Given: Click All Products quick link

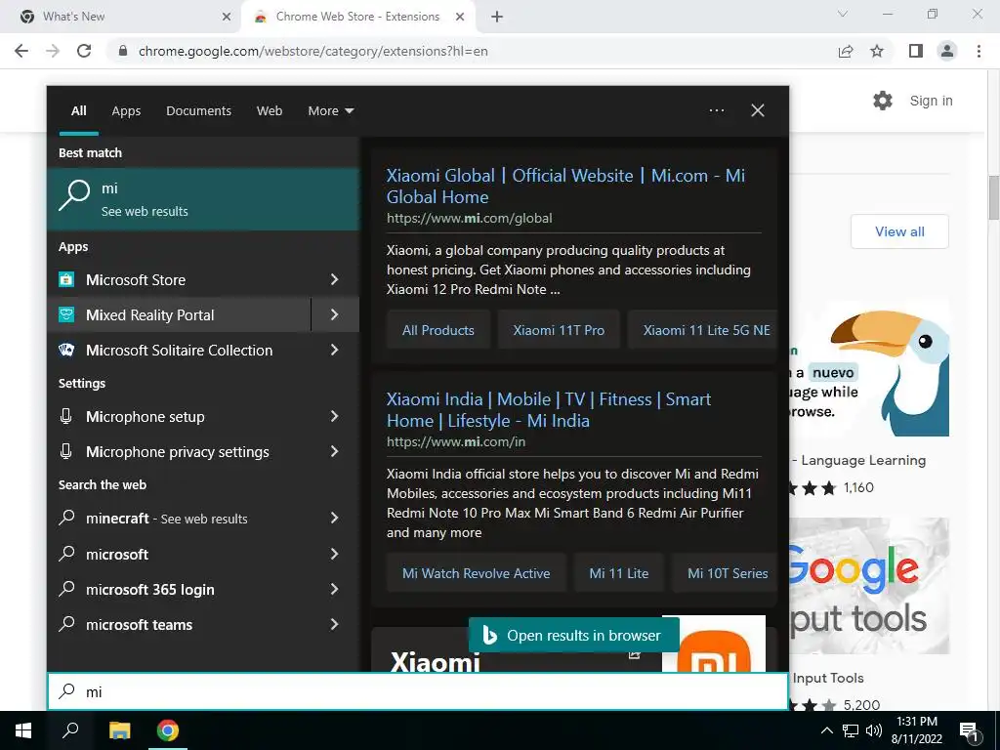Looking at the screenshot, I should (x=438, y=330).
